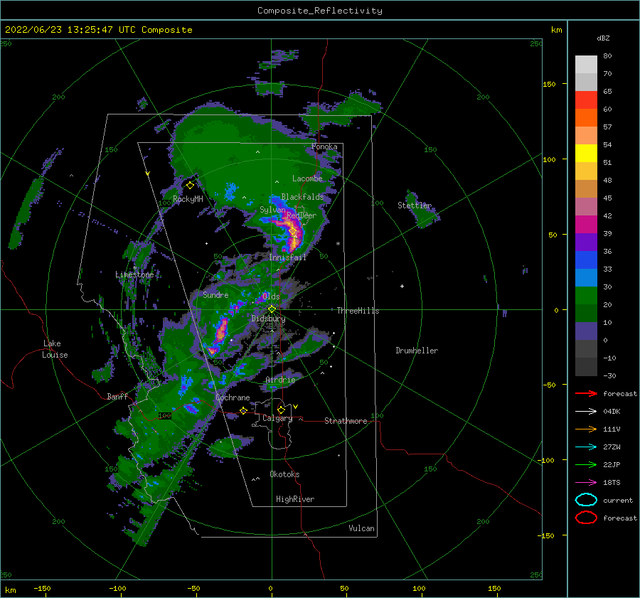Click the orange 111V arrow icon
This screenshot has height=598, width=640.
586,429
